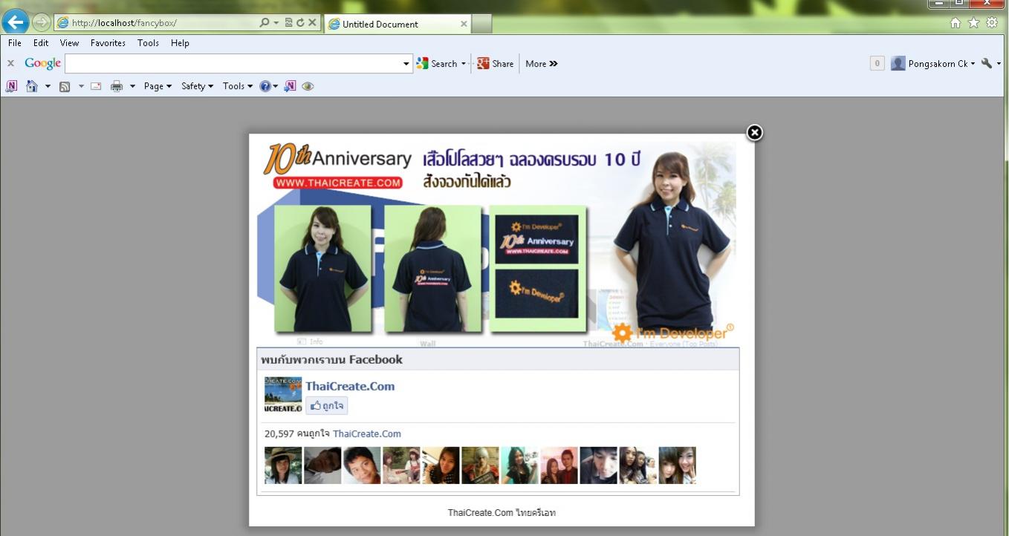Click the Home icon at top right
The image size is (1009, 536).
pos(956,23)
